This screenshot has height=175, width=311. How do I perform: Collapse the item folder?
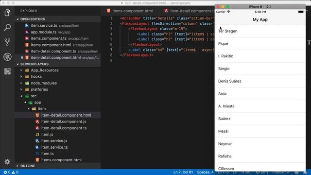pos(29,109)
